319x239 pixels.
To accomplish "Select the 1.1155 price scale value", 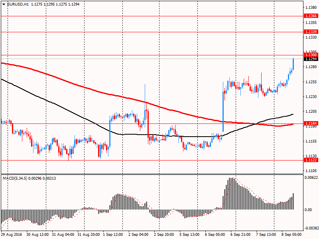I will pos(311,141).
